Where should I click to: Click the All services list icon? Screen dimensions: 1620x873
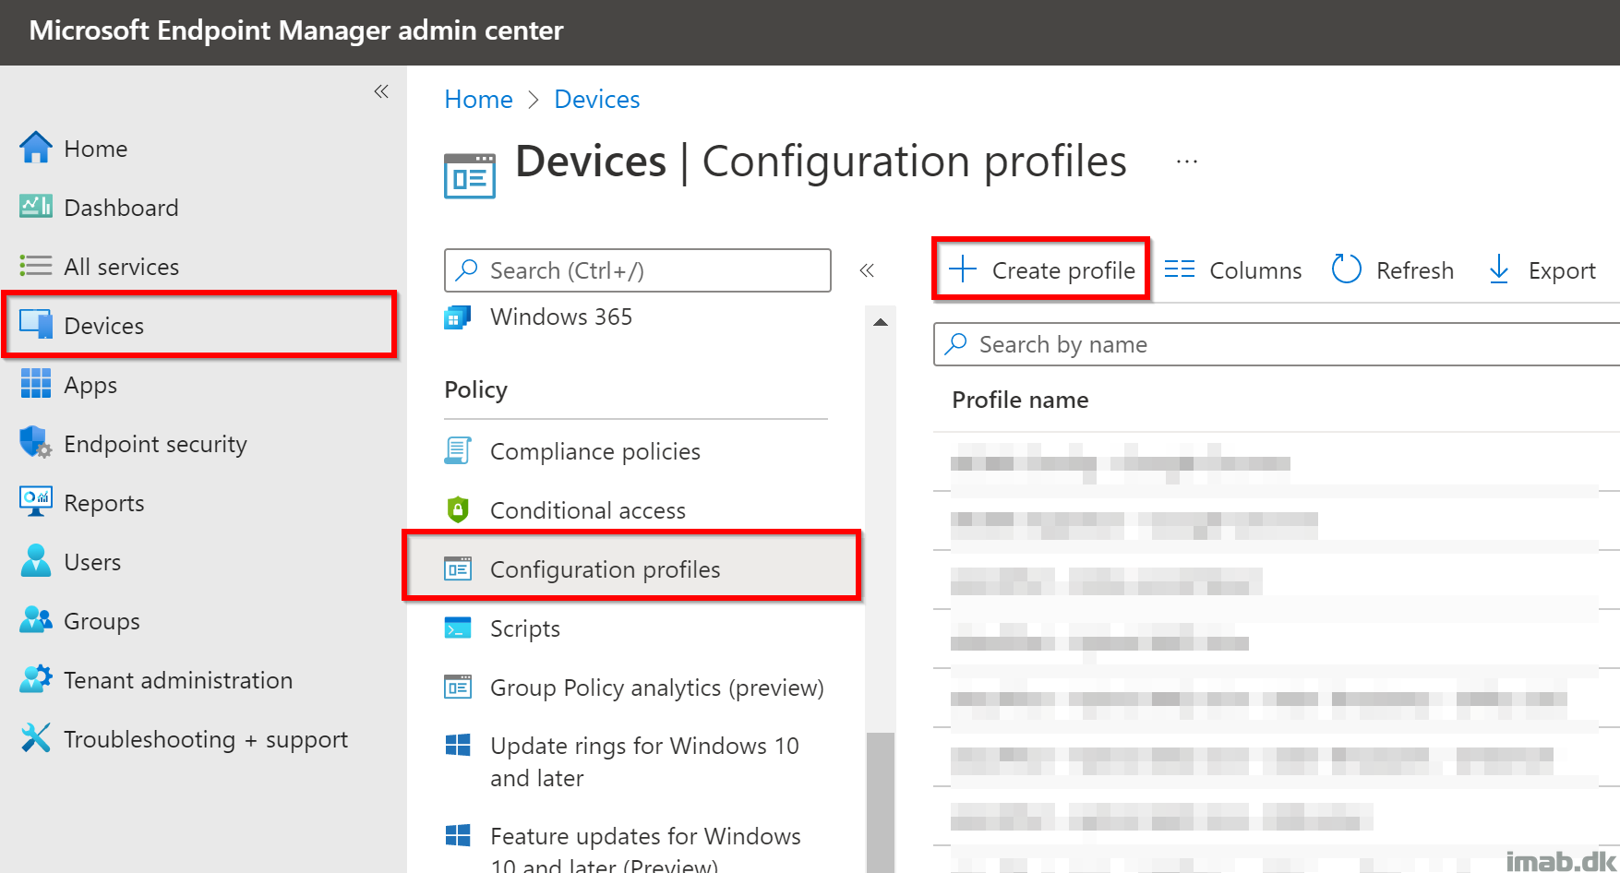click(x=36, y=266)
